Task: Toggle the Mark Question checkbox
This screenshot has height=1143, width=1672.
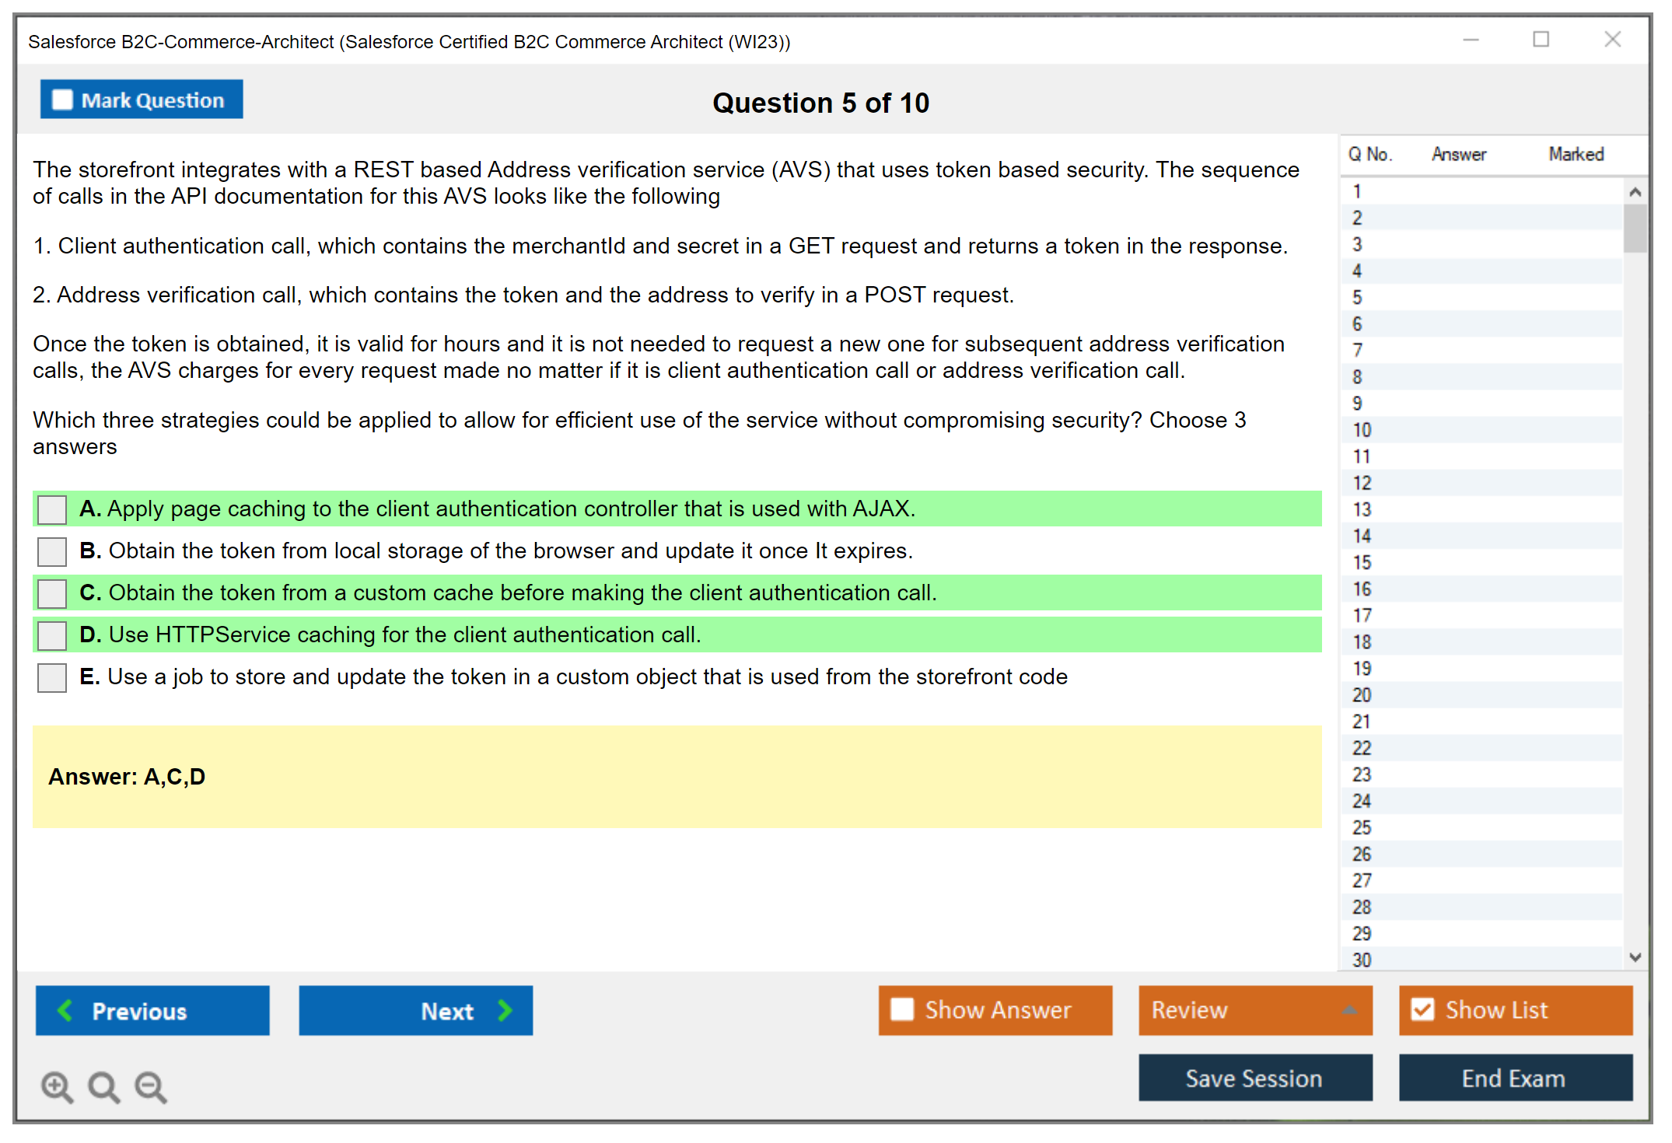Action: coord(62,100)
